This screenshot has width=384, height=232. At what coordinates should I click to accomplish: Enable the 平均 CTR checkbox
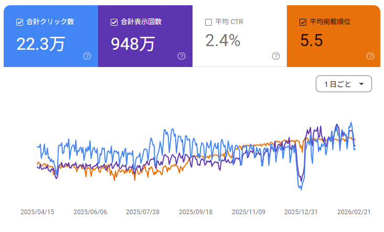tap(208, 23)
